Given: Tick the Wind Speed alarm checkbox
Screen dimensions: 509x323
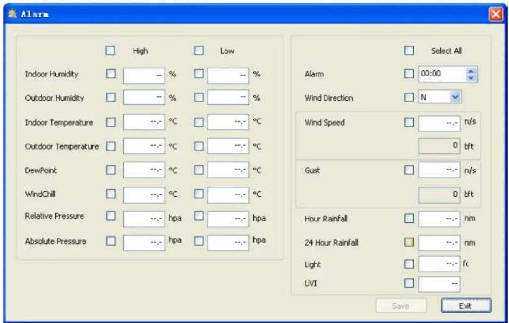Looking at the screenshot, I should [x=409, y=122].
